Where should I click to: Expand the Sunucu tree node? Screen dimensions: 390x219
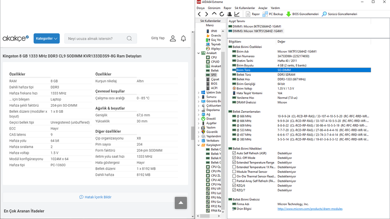coord(198,97)
